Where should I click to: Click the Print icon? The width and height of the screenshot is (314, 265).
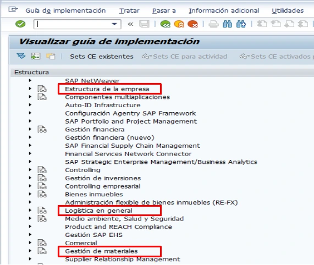click(x=213, y=24)
